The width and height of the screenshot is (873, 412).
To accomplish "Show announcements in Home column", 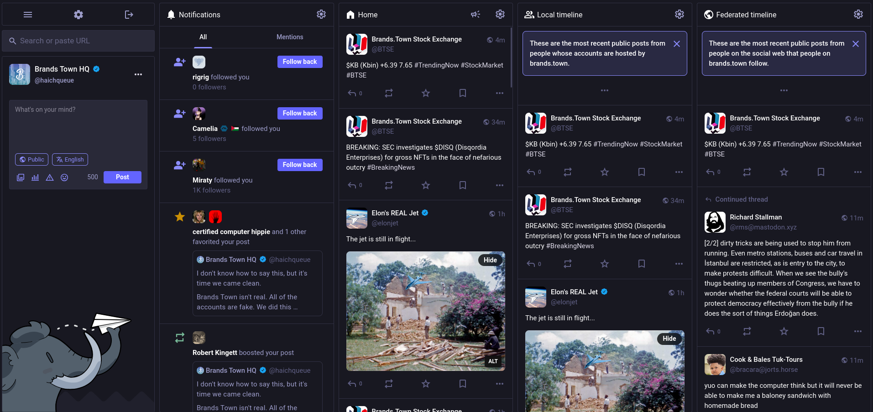I will [476, 15].
